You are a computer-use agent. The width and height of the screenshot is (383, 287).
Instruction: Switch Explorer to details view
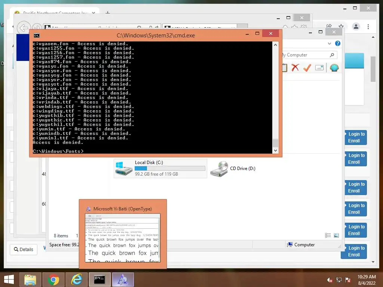coord(328,235)
